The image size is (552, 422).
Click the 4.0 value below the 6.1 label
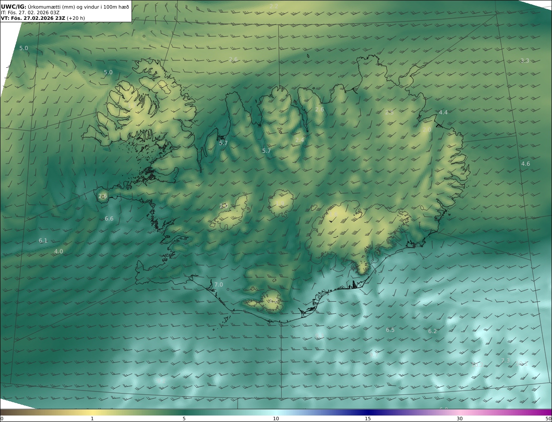(x=59, y=252)
